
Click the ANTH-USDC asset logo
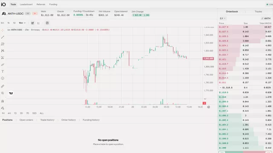(4, 14)
